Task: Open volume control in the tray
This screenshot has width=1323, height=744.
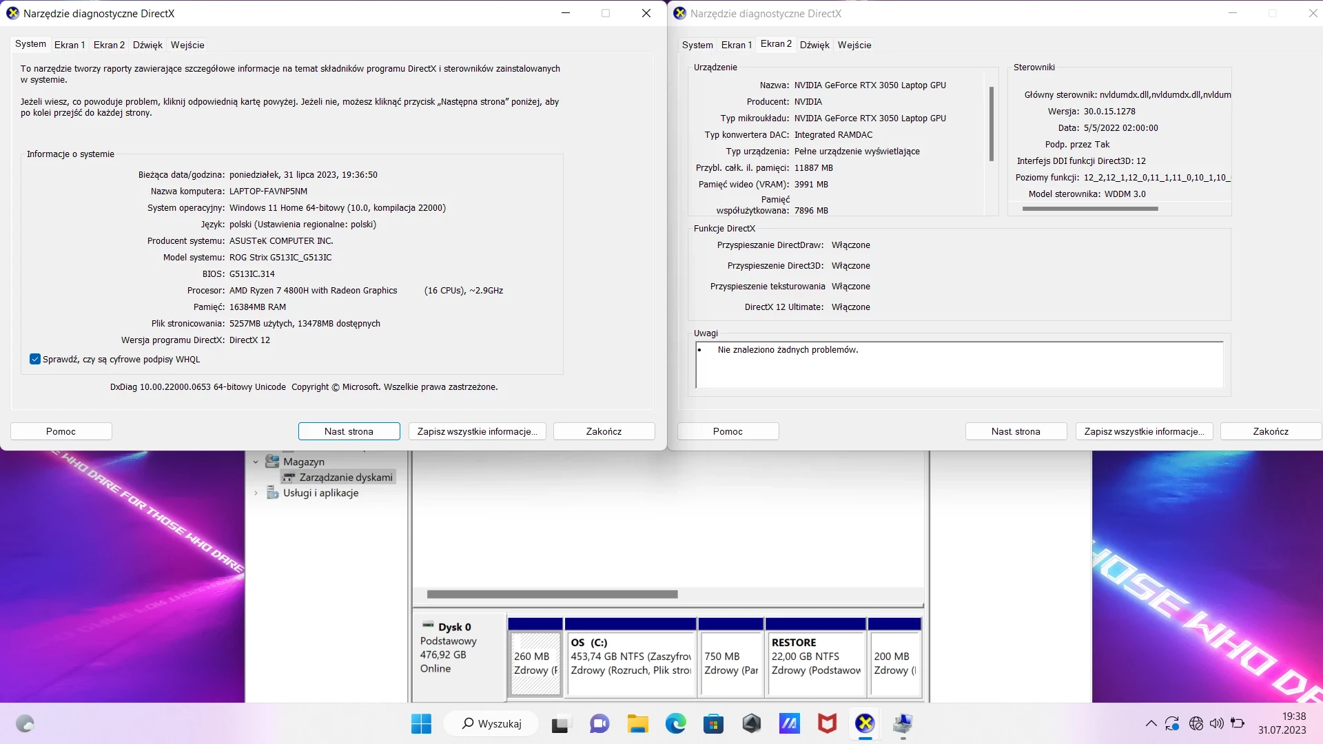Action: pyautogui.click(x=1217, y=723)
